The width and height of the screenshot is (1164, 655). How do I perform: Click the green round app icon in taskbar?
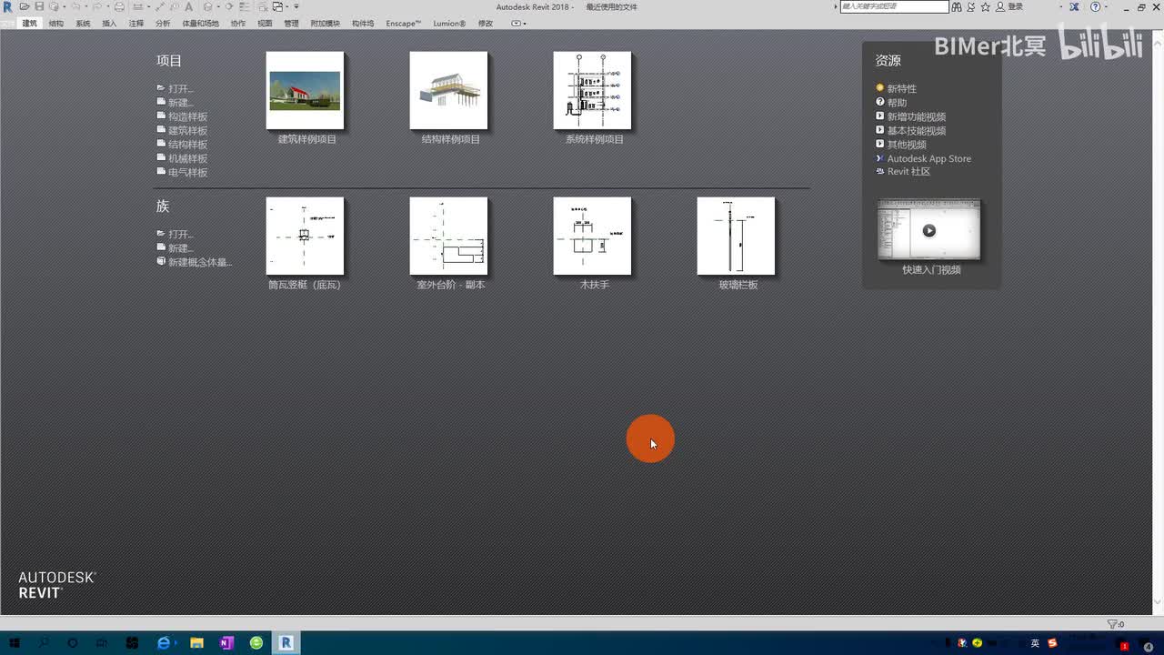(x=256, y=643)
